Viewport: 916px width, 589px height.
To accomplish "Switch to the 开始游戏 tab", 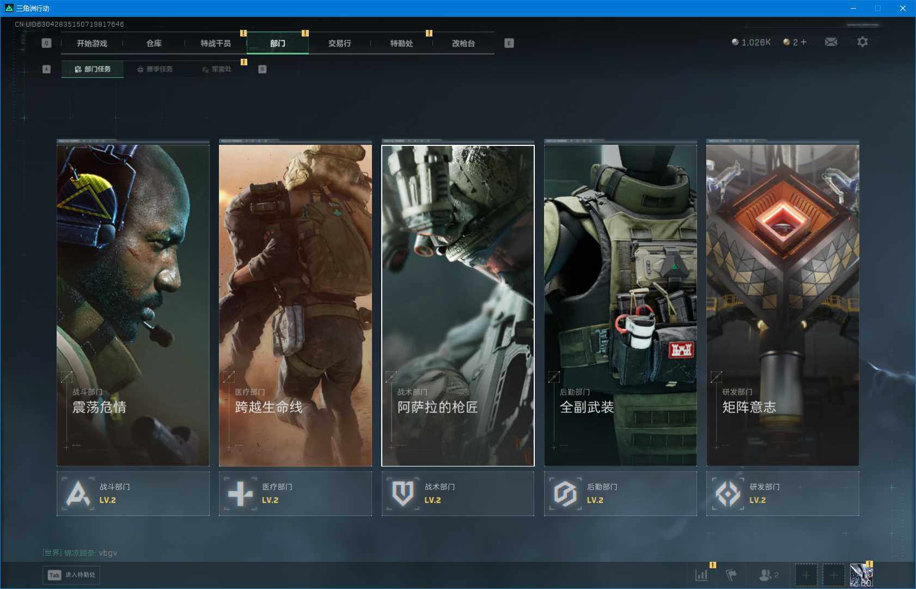I will (92, 44).
